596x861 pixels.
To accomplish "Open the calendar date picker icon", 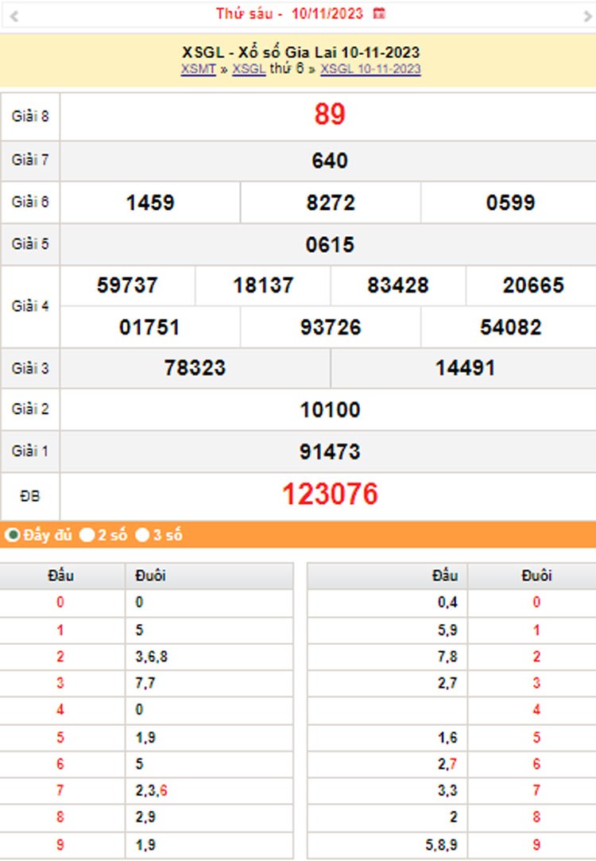I will pos(379,14).
